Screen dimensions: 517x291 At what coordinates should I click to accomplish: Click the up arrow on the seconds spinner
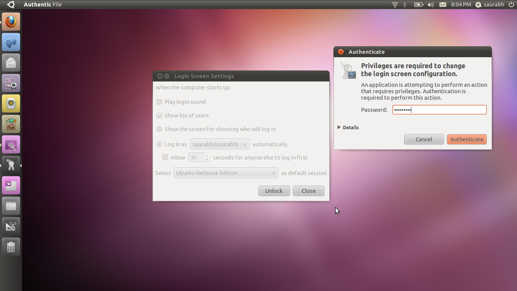pyautogui.click(x=207, y=155)
